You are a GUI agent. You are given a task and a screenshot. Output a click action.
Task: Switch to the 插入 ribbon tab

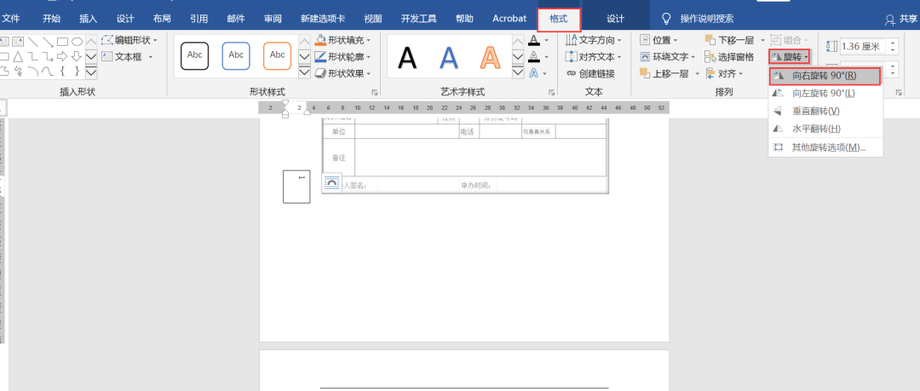point(88,19)
